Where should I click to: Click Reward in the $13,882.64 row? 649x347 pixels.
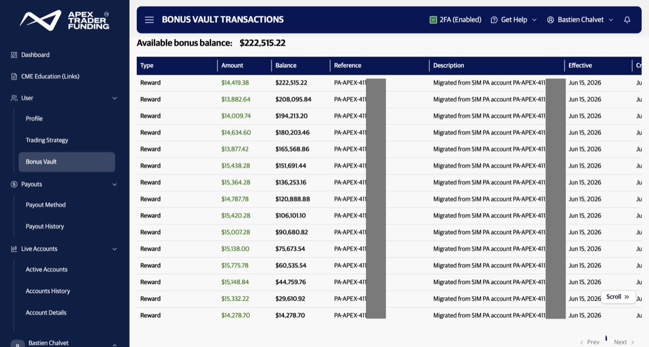pos(150,100)
